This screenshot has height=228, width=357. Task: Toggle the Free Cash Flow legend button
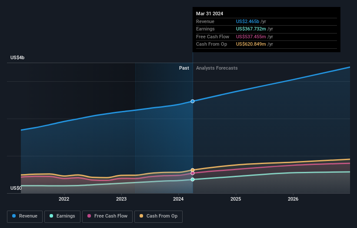click(x=107, y=216)
